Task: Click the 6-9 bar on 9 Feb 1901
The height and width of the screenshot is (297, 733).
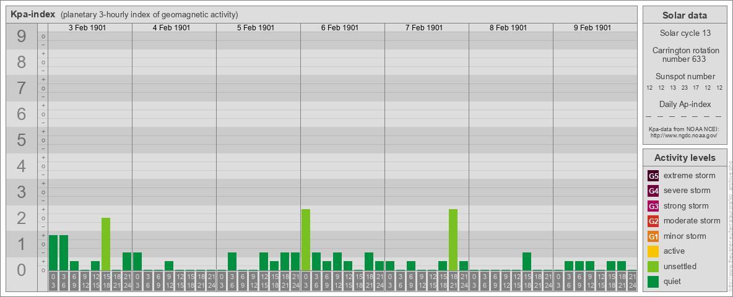Action: click(x=579, y=265)
